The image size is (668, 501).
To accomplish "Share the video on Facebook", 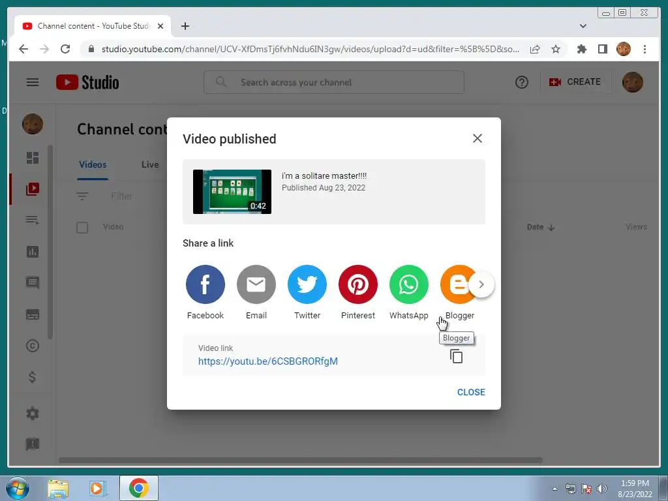I will point(205,284).
